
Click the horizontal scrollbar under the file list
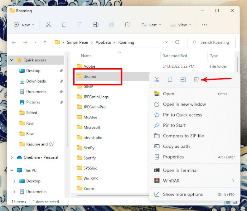pyautogui.click(x=113, y=195)
